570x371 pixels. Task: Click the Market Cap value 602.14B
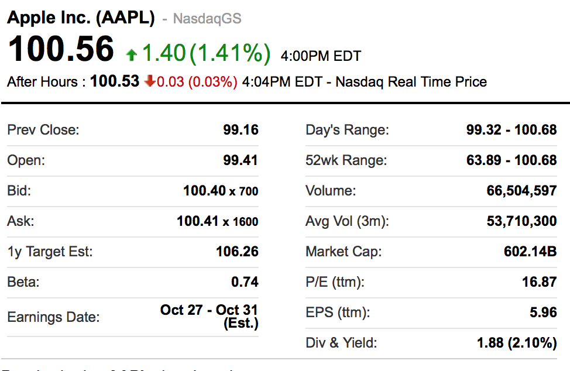pos(530,252)
